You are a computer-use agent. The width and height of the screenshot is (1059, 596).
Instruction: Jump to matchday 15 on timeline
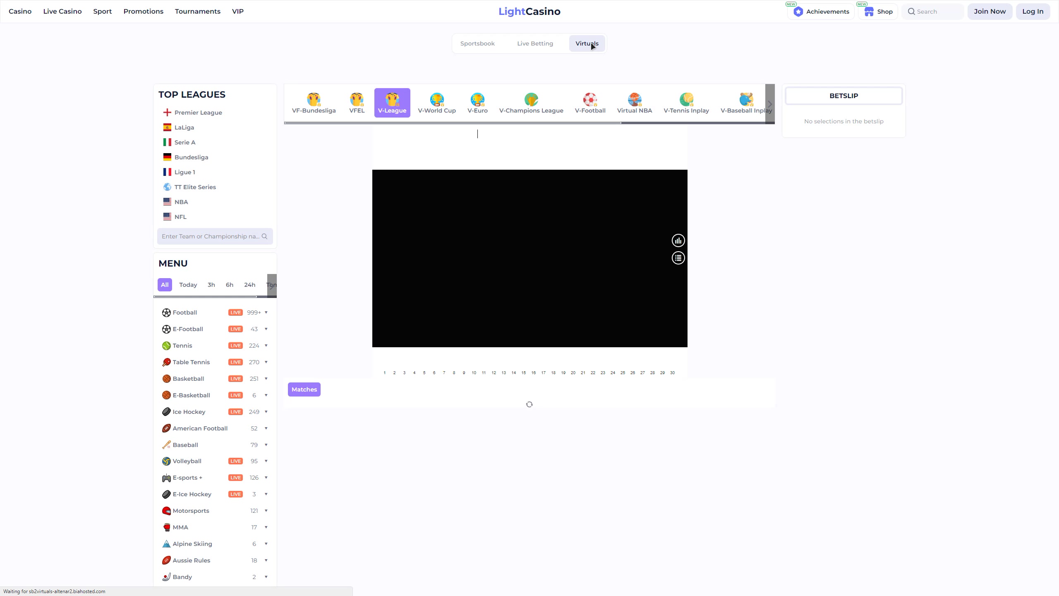[x=523, y=373]
